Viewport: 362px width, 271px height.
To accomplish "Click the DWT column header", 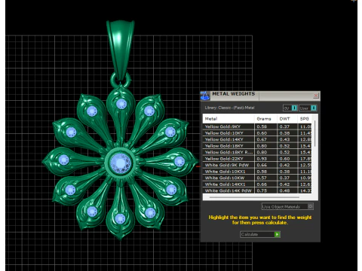I will (x=287, y=119).
